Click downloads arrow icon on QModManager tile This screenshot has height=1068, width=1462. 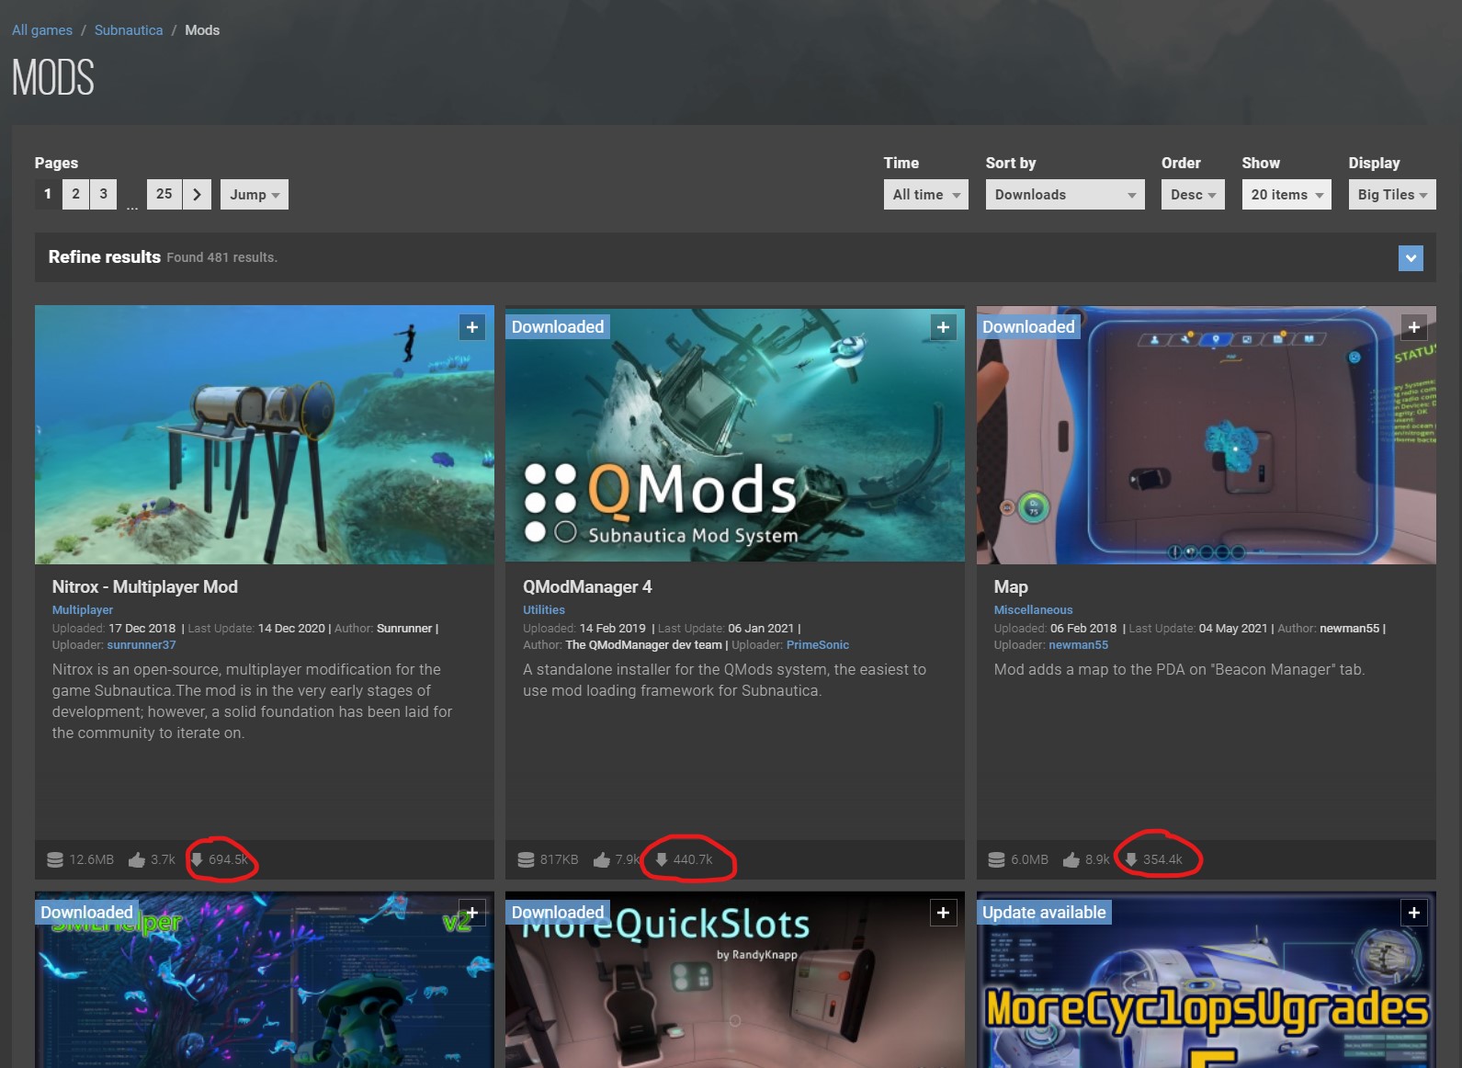[662, 859]
